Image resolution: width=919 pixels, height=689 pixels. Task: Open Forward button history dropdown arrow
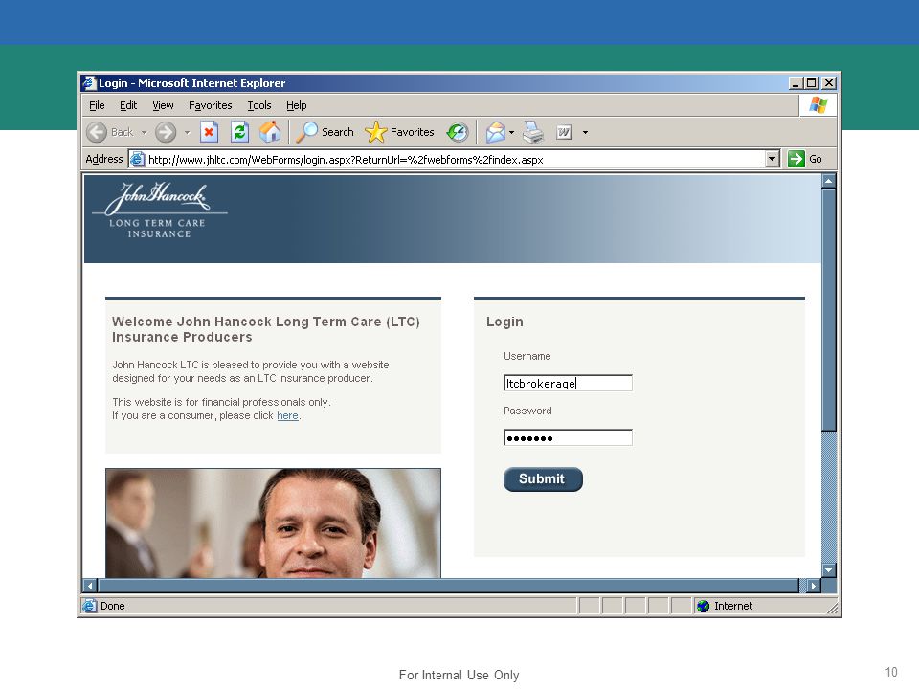tap(187, 132)
